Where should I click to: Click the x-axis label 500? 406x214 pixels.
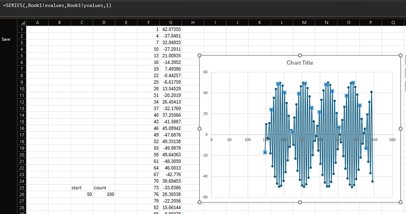click(x=392, y=140)
